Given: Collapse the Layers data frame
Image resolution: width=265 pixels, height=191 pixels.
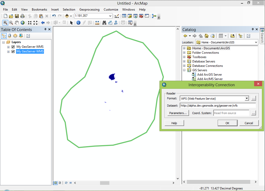Looking at the screenshot, I should 3,42.
